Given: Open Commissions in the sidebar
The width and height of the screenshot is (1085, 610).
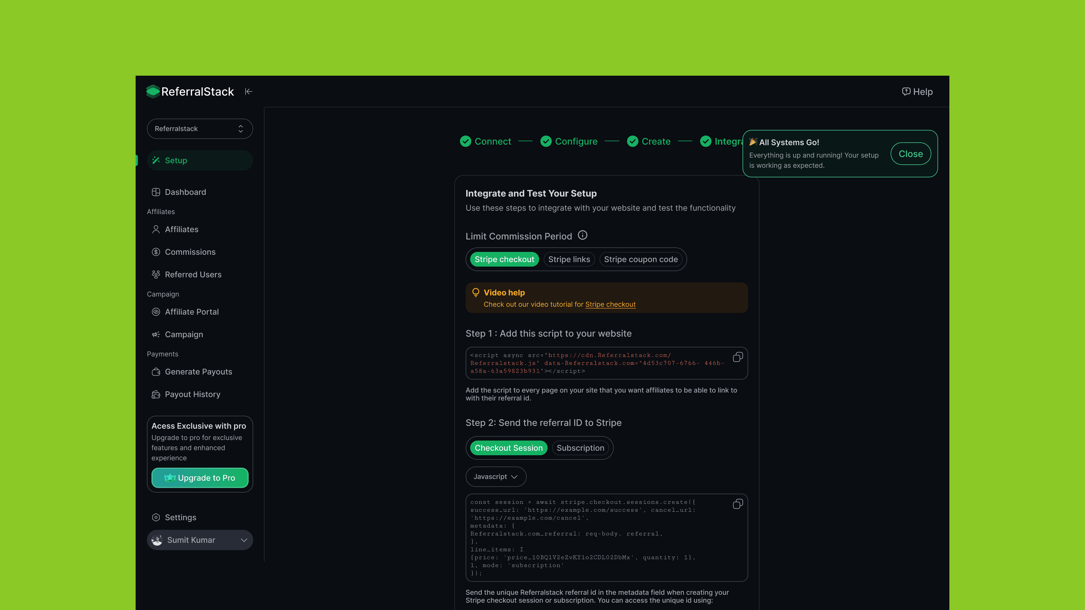Looking at the screenshot, I should (190, 252).
